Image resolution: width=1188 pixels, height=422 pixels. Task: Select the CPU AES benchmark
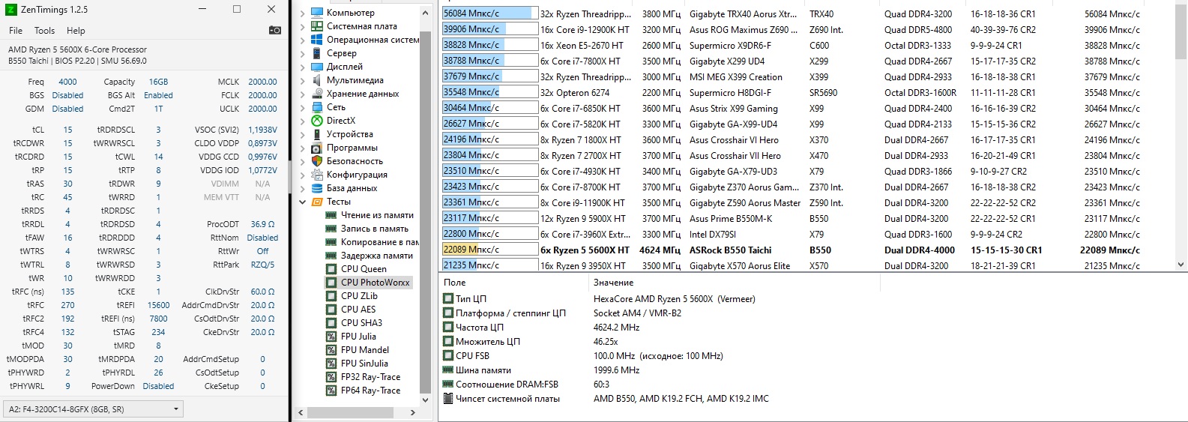point(358,310)
